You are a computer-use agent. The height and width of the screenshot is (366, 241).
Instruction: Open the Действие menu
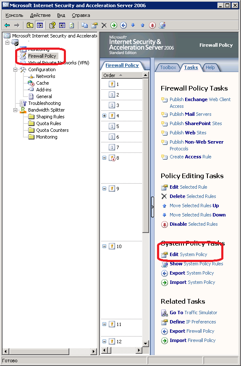40,16
